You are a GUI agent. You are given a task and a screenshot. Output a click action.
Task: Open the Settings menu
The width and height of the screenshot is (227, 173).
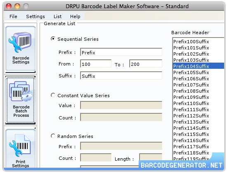pos(35,16)
